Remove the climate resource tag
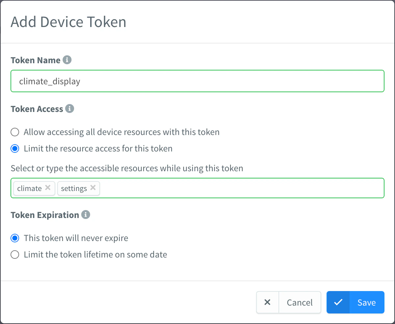 48,188
